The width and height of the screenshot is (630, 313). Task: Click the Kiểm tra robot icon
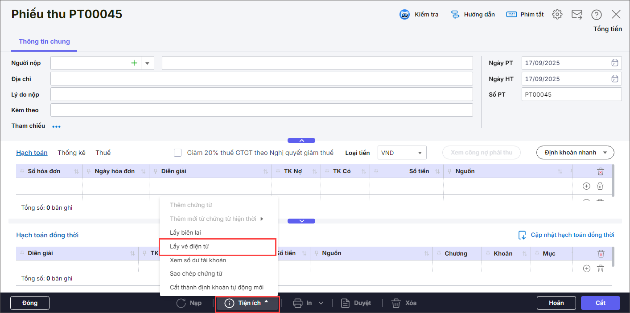(x=404, y=15)
